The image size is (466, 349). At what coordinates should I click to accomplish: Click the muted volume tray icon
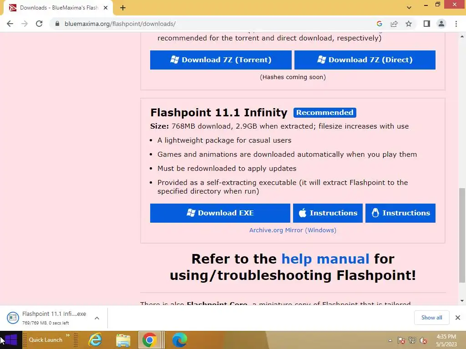click(x=423, y=340)
